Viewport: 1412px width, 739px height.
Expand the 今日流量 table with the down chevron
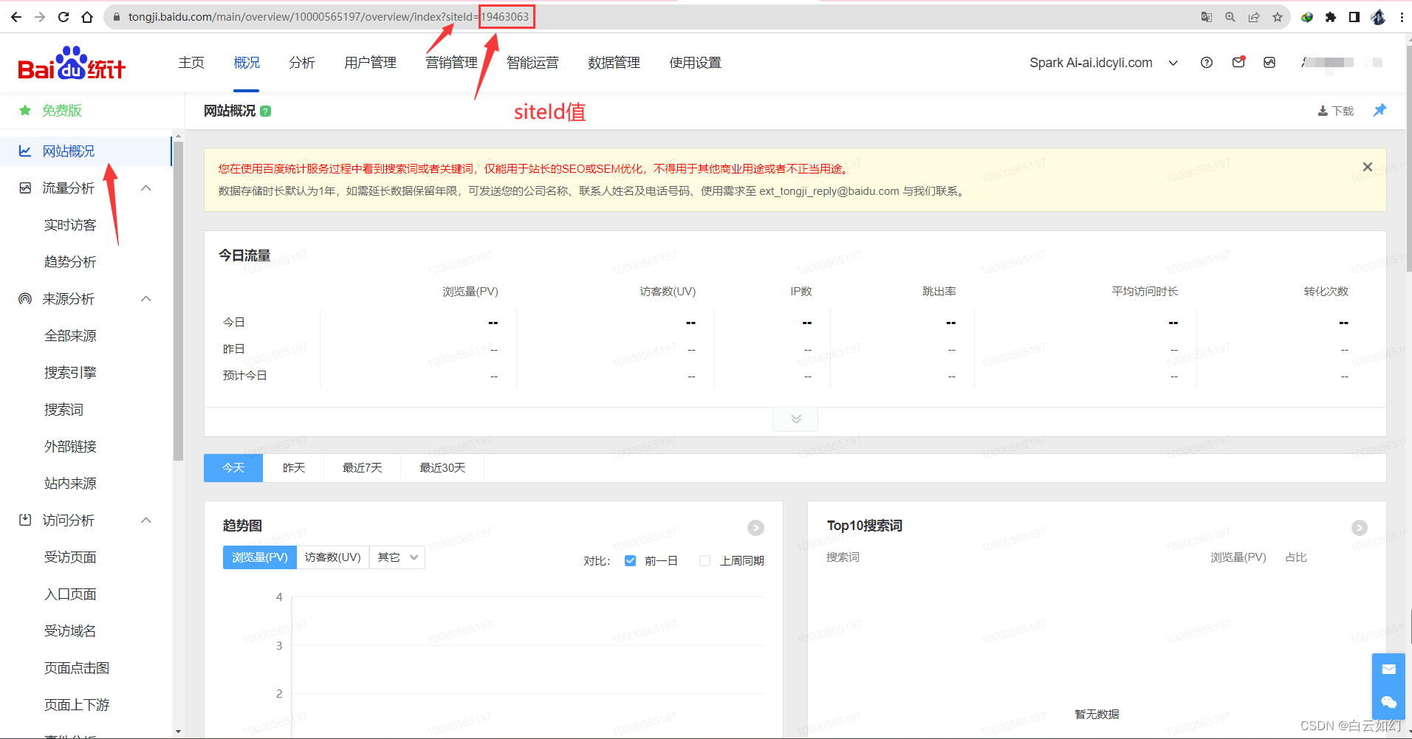pyautogui.click(x=795, y=419)
